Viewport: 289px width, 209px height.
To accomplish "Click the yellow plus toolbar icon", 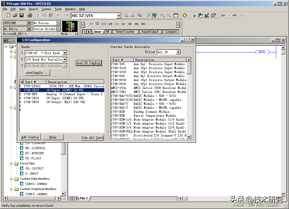I will tap(185, 16).
